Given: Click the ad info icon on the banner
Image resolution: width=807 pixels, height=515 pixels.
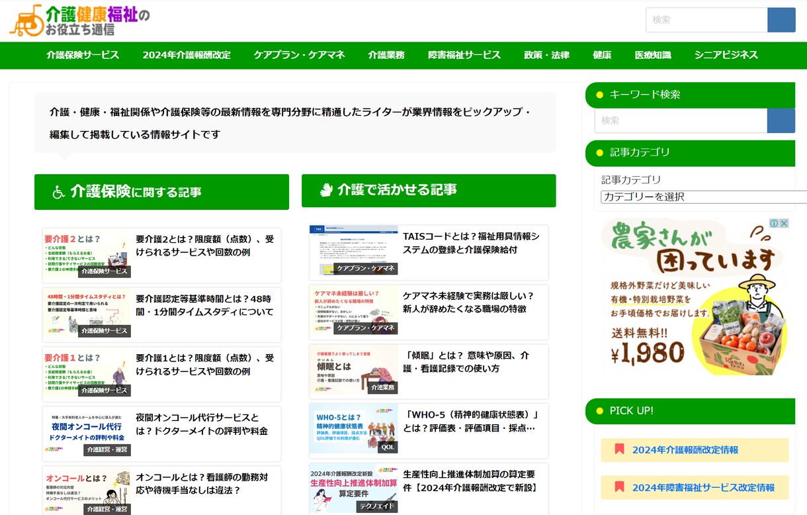Looking at the screenshot, I should pyautogui.click(x=773, y=224).
